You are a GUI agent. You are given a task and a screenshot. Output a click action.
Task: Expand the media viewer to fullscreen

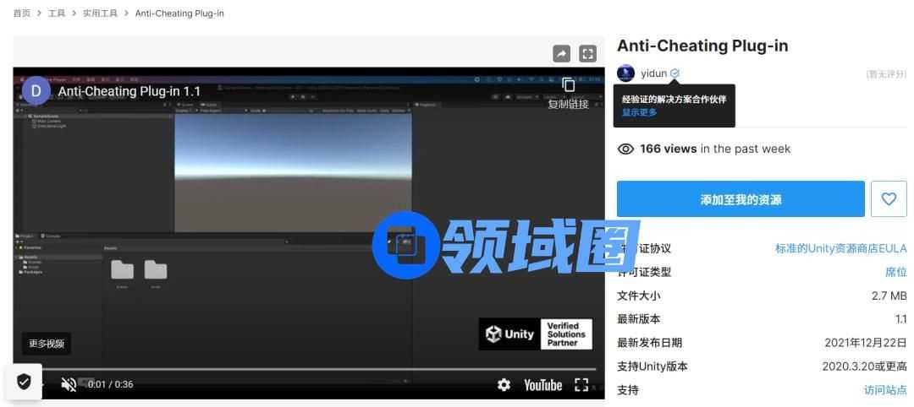587,54
